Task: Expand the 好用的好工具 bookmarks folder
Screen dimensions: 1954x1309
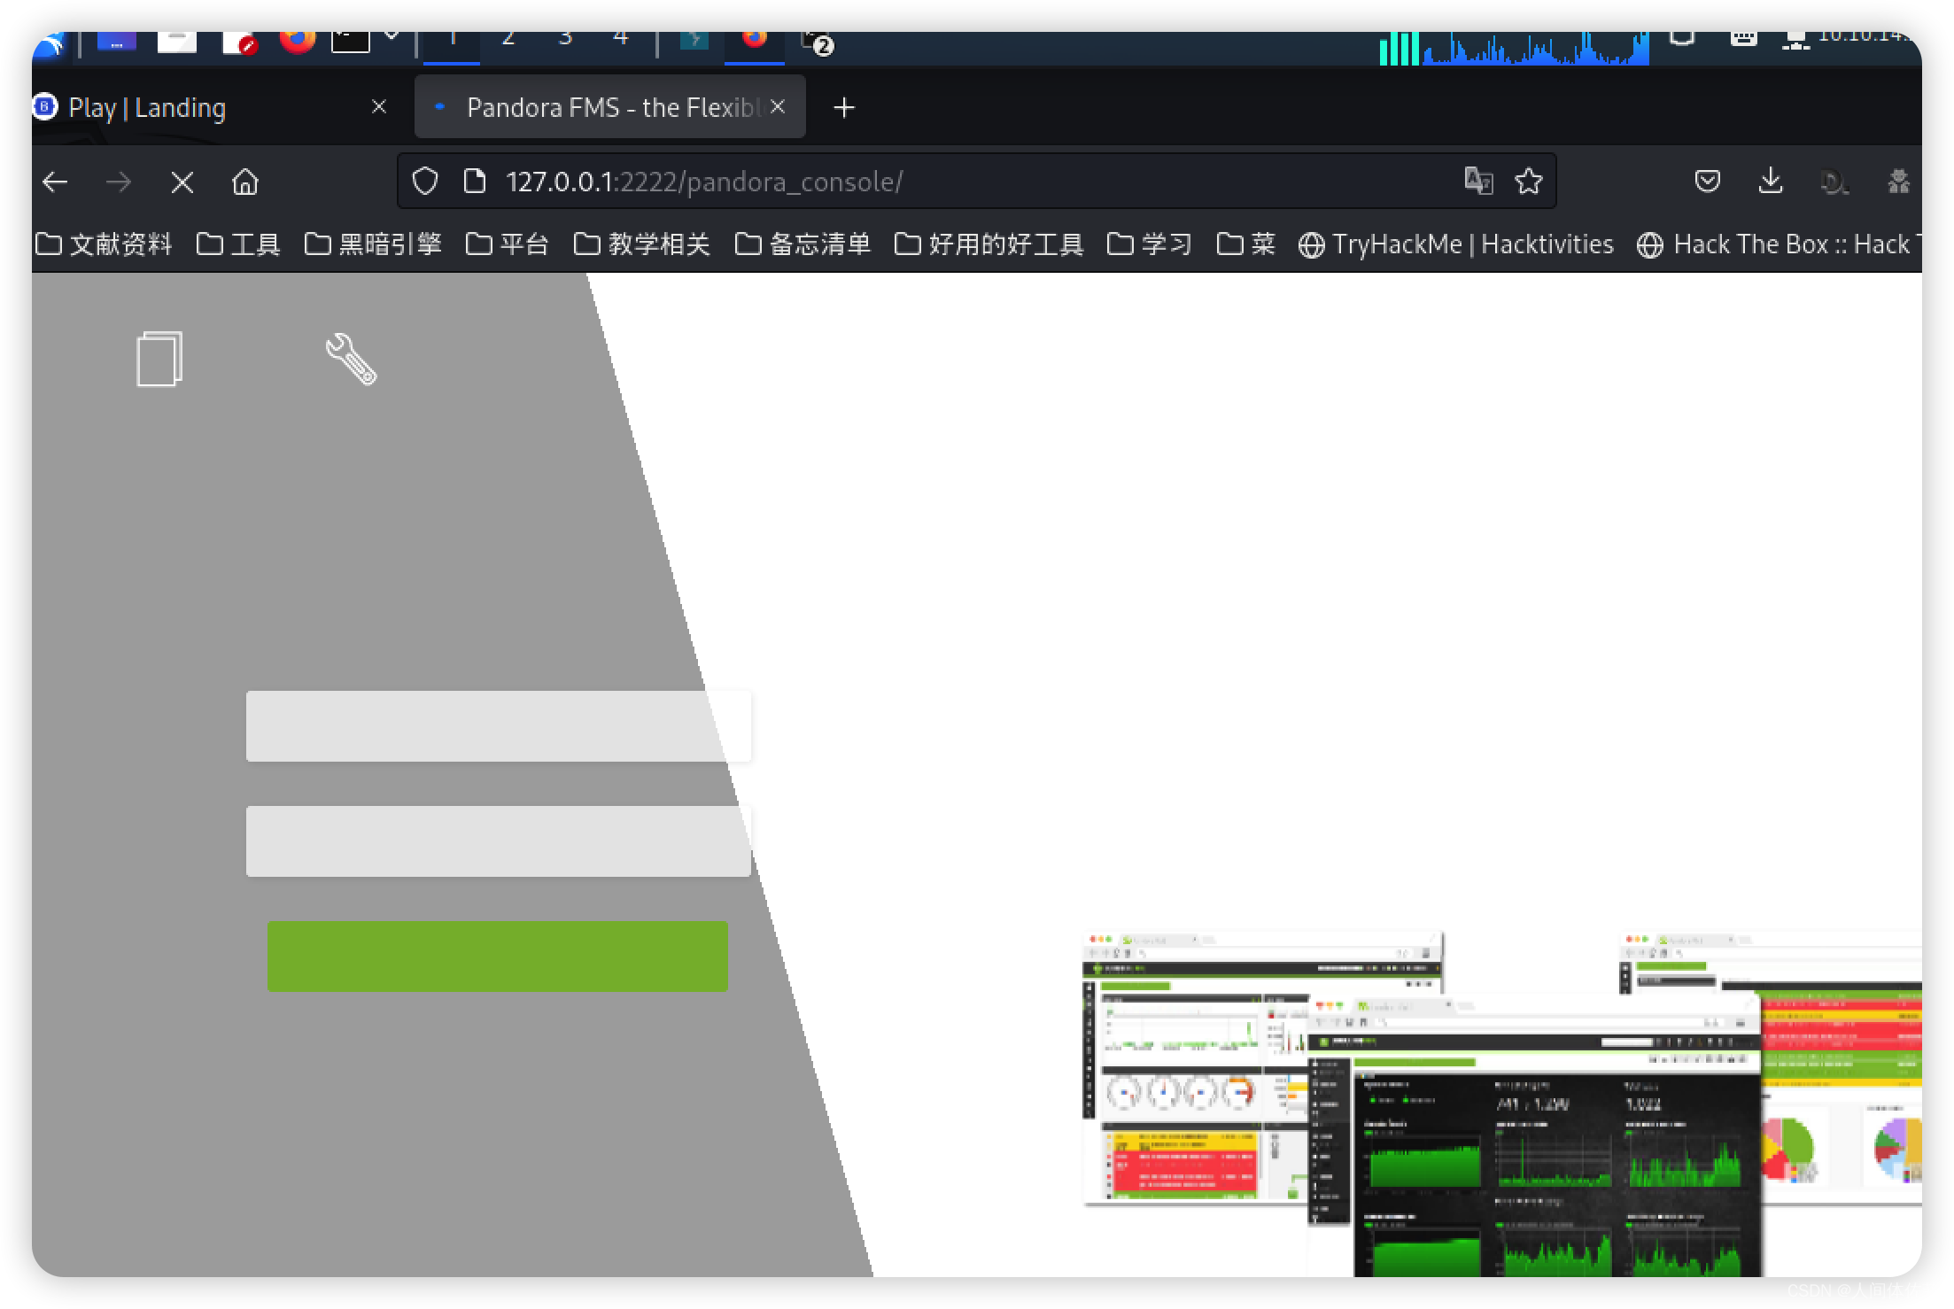Action: tap(989, 244)
